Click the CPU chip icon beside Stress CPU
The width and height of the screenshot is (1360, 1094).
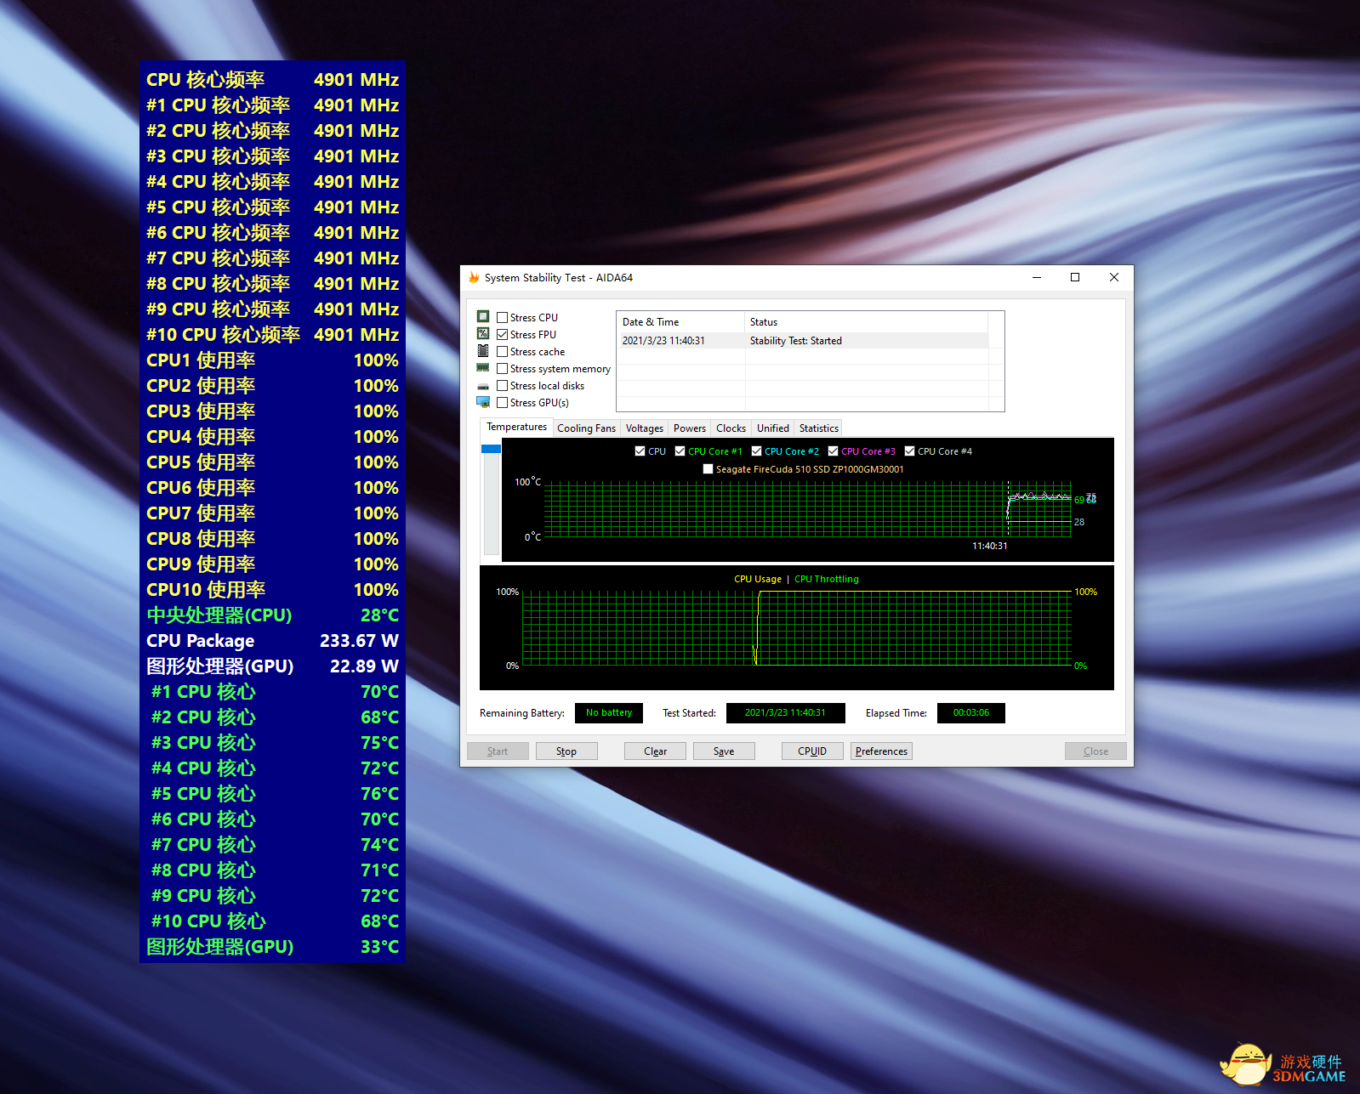coord(483,317)
